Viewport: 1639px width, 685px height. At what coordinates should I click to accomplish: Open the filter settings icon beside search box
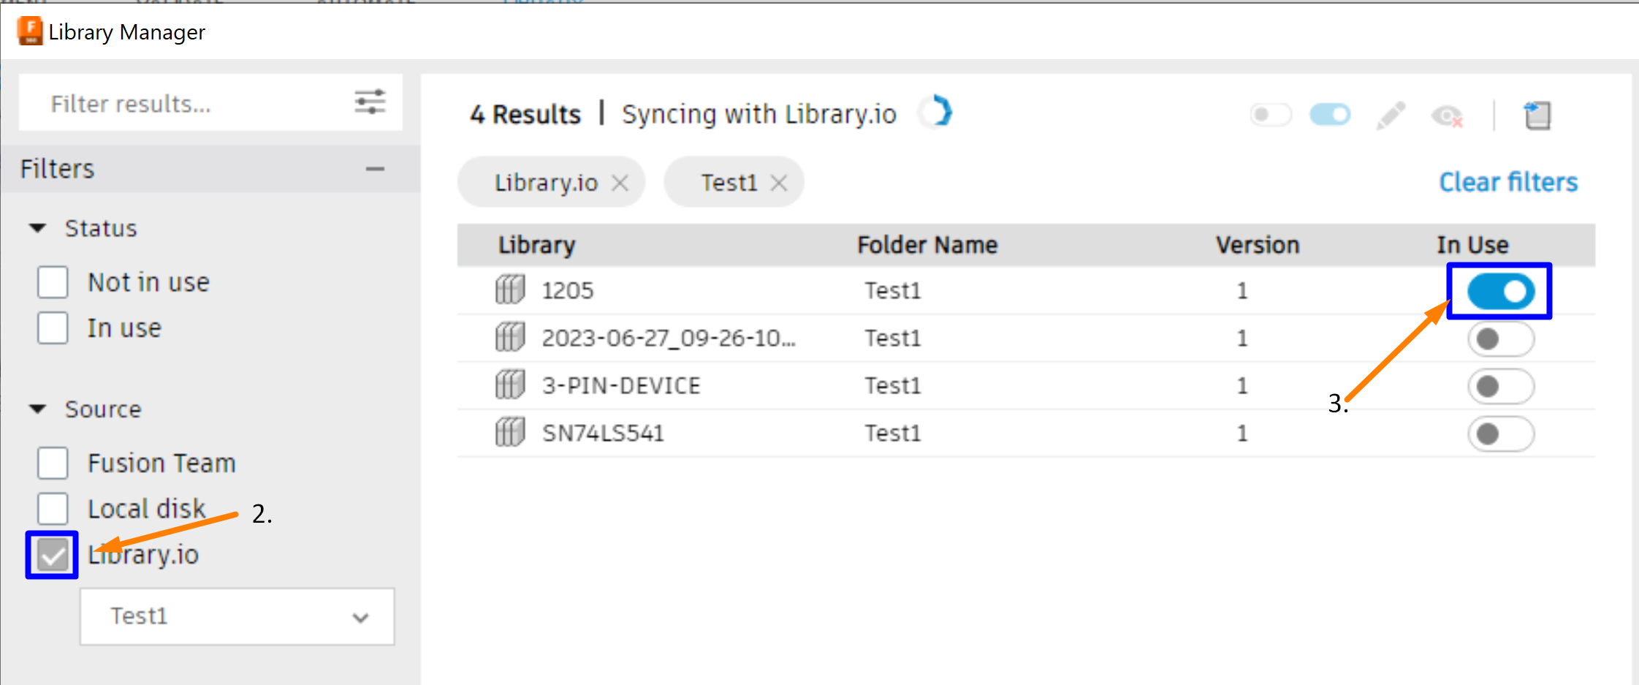[369, 102]
